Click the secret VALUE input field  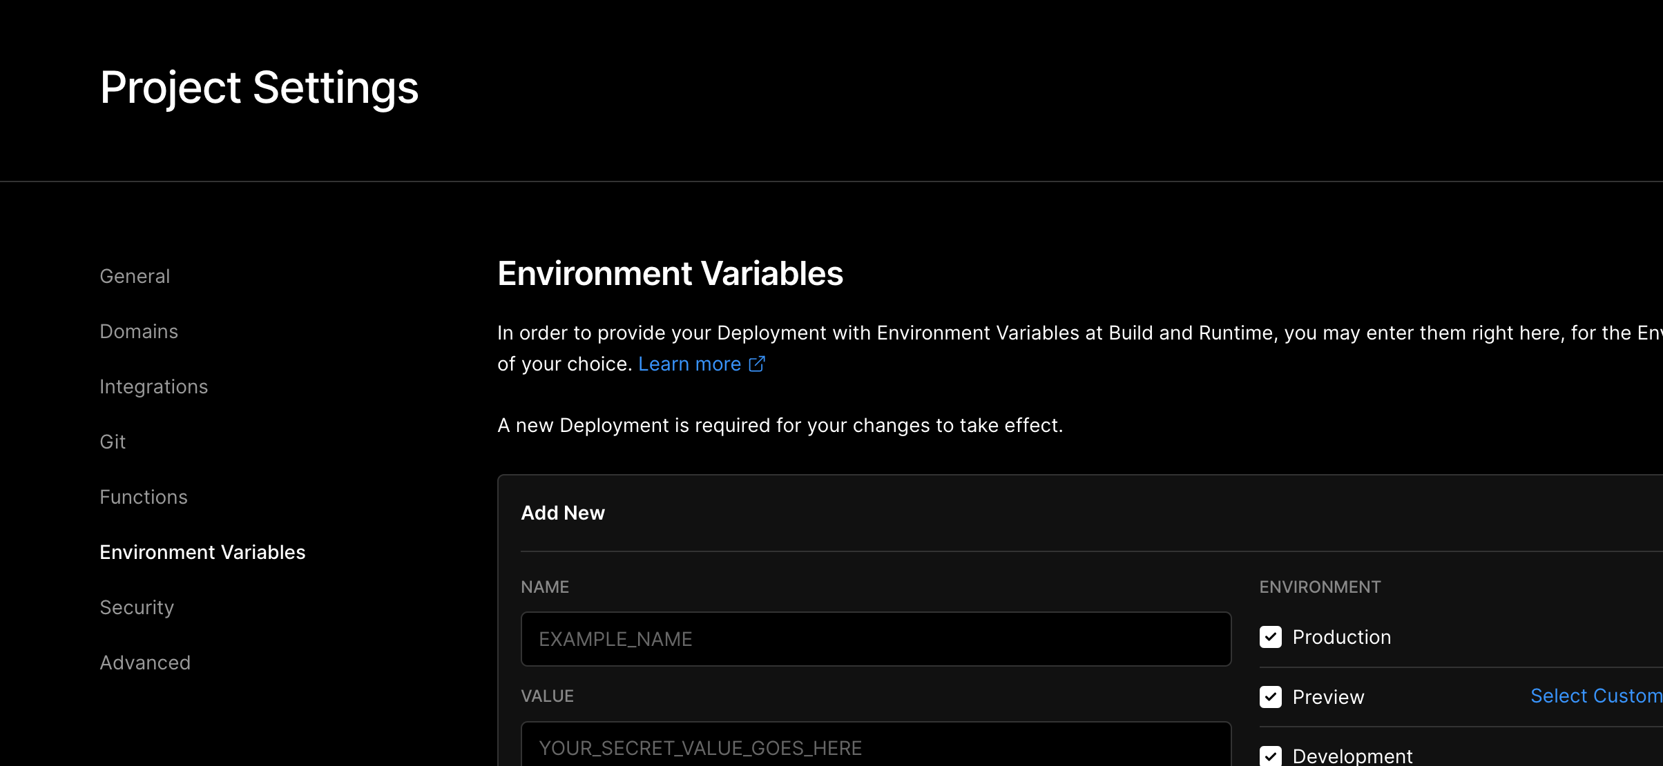point(876,747)
